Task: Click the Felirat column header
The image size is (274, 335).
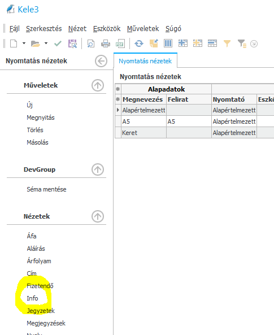Action: tap(189, 99)
